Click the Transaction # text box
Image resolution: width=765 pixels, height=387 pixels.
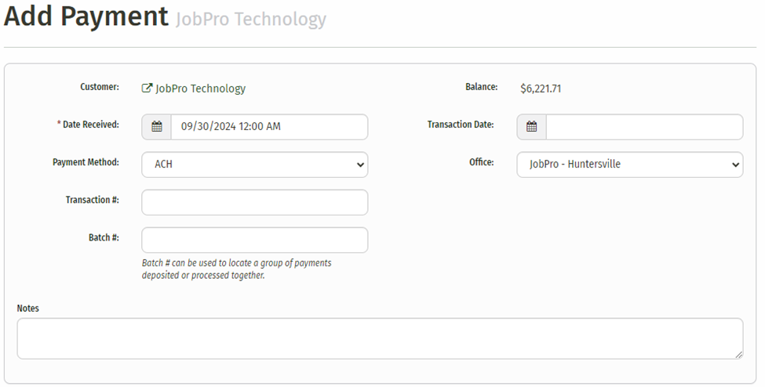pos(254,202)
